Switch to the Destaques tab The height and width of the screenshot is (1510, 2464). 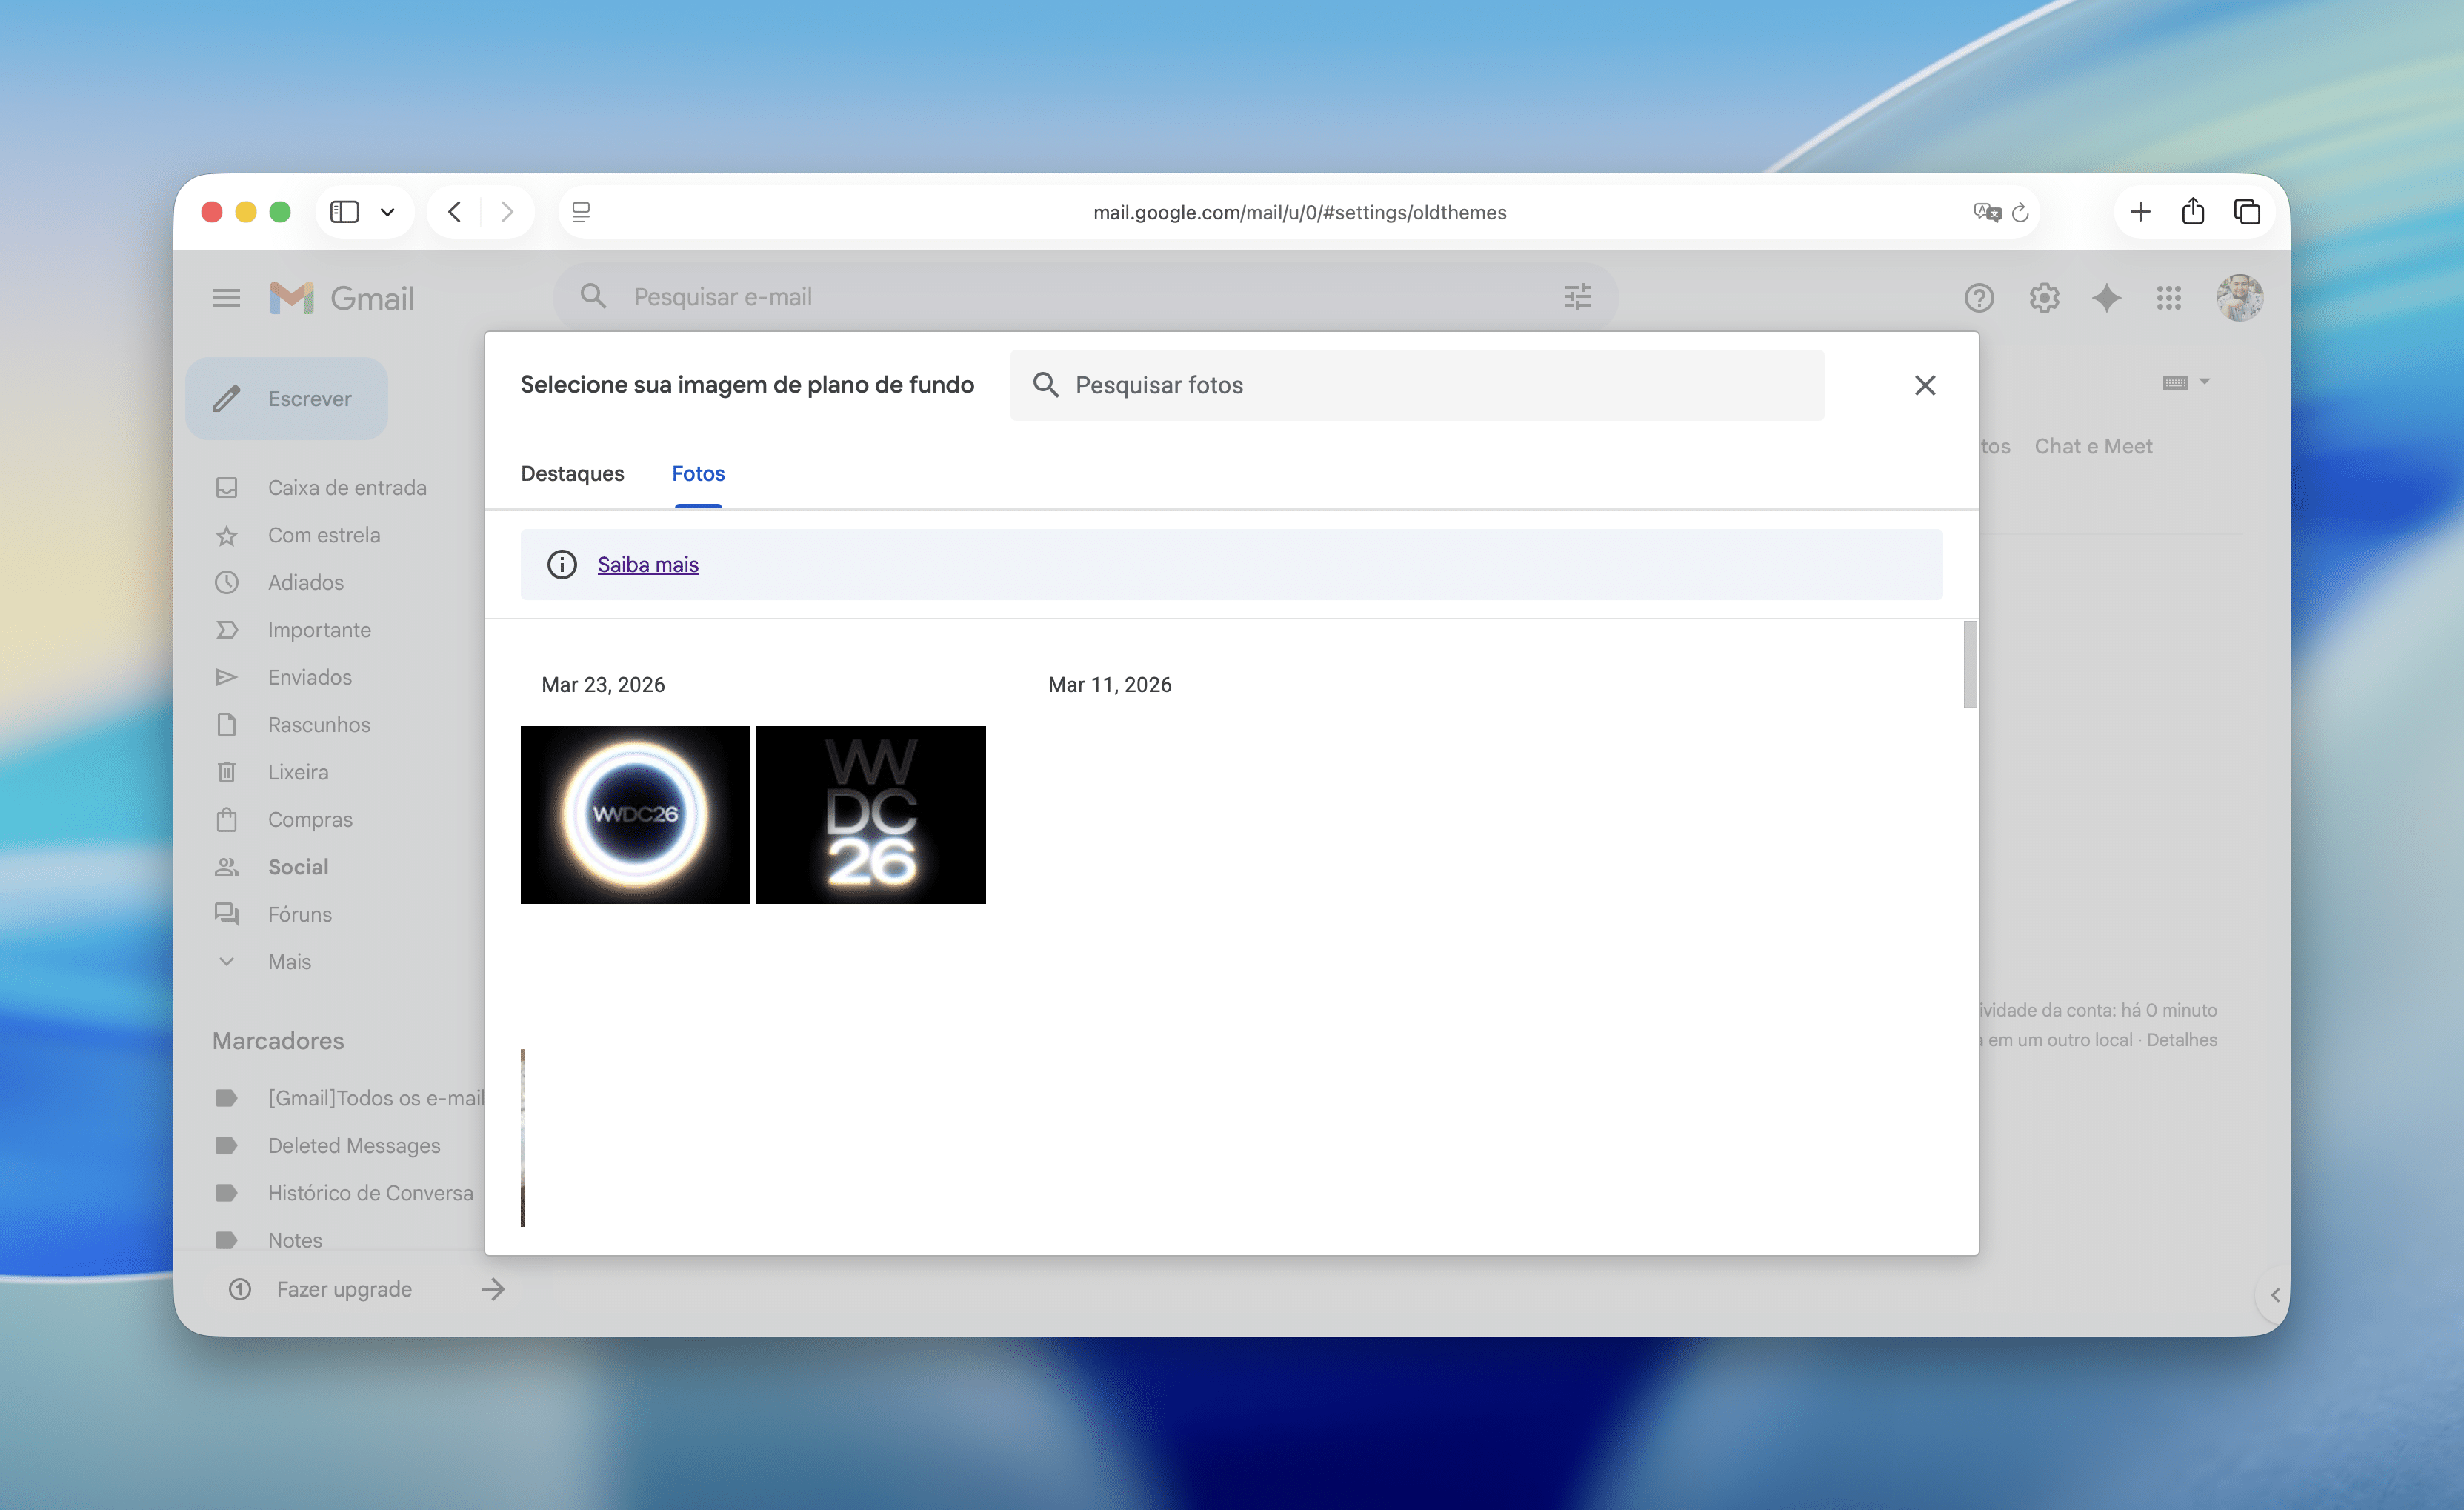point(572,473)
